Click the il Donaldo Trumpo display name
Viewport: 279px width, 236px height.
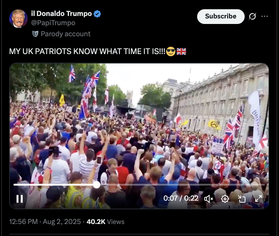[61, 14]
